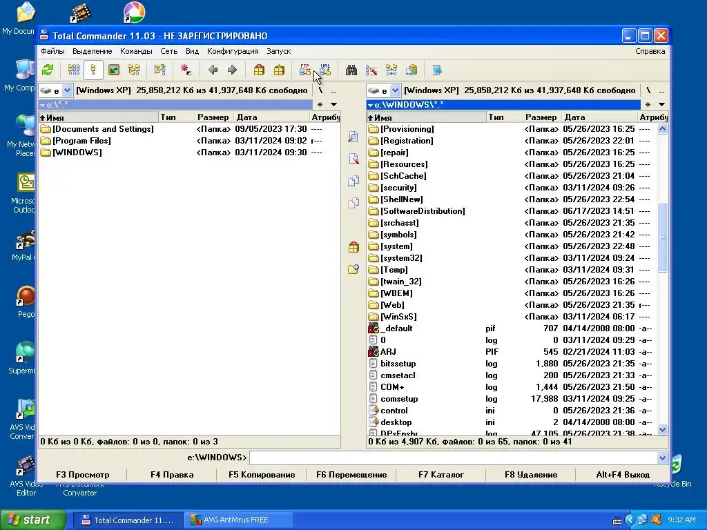Viewport: 707px width, 530px height.
Task: Click the folder tree icon with green arrow
Action: click(x=159, y=70)
